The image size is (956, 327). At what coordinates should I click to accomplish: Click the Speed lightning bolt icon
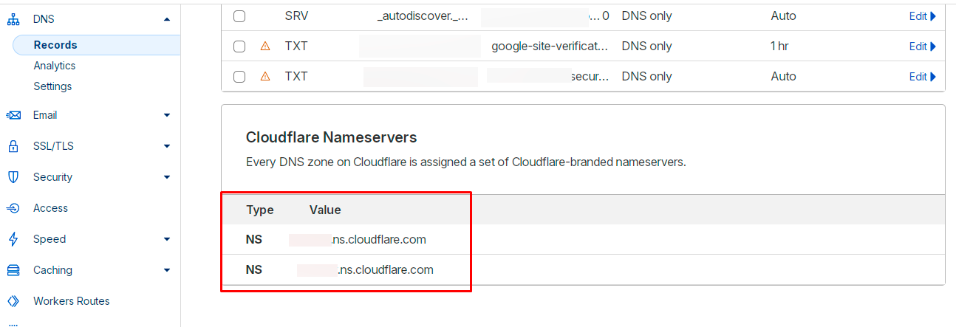[x=13, y=239]
